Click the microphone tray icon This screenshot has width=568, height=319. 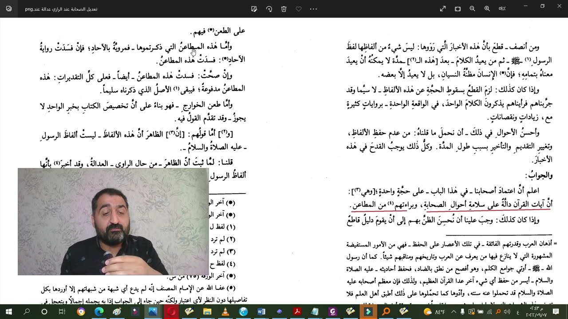(463, 312)
